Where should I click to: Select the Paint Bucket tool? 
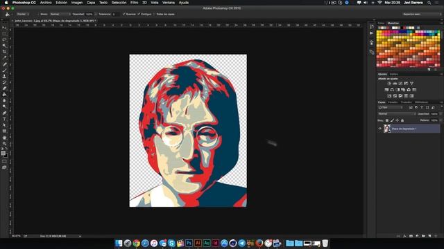(4, 94)
